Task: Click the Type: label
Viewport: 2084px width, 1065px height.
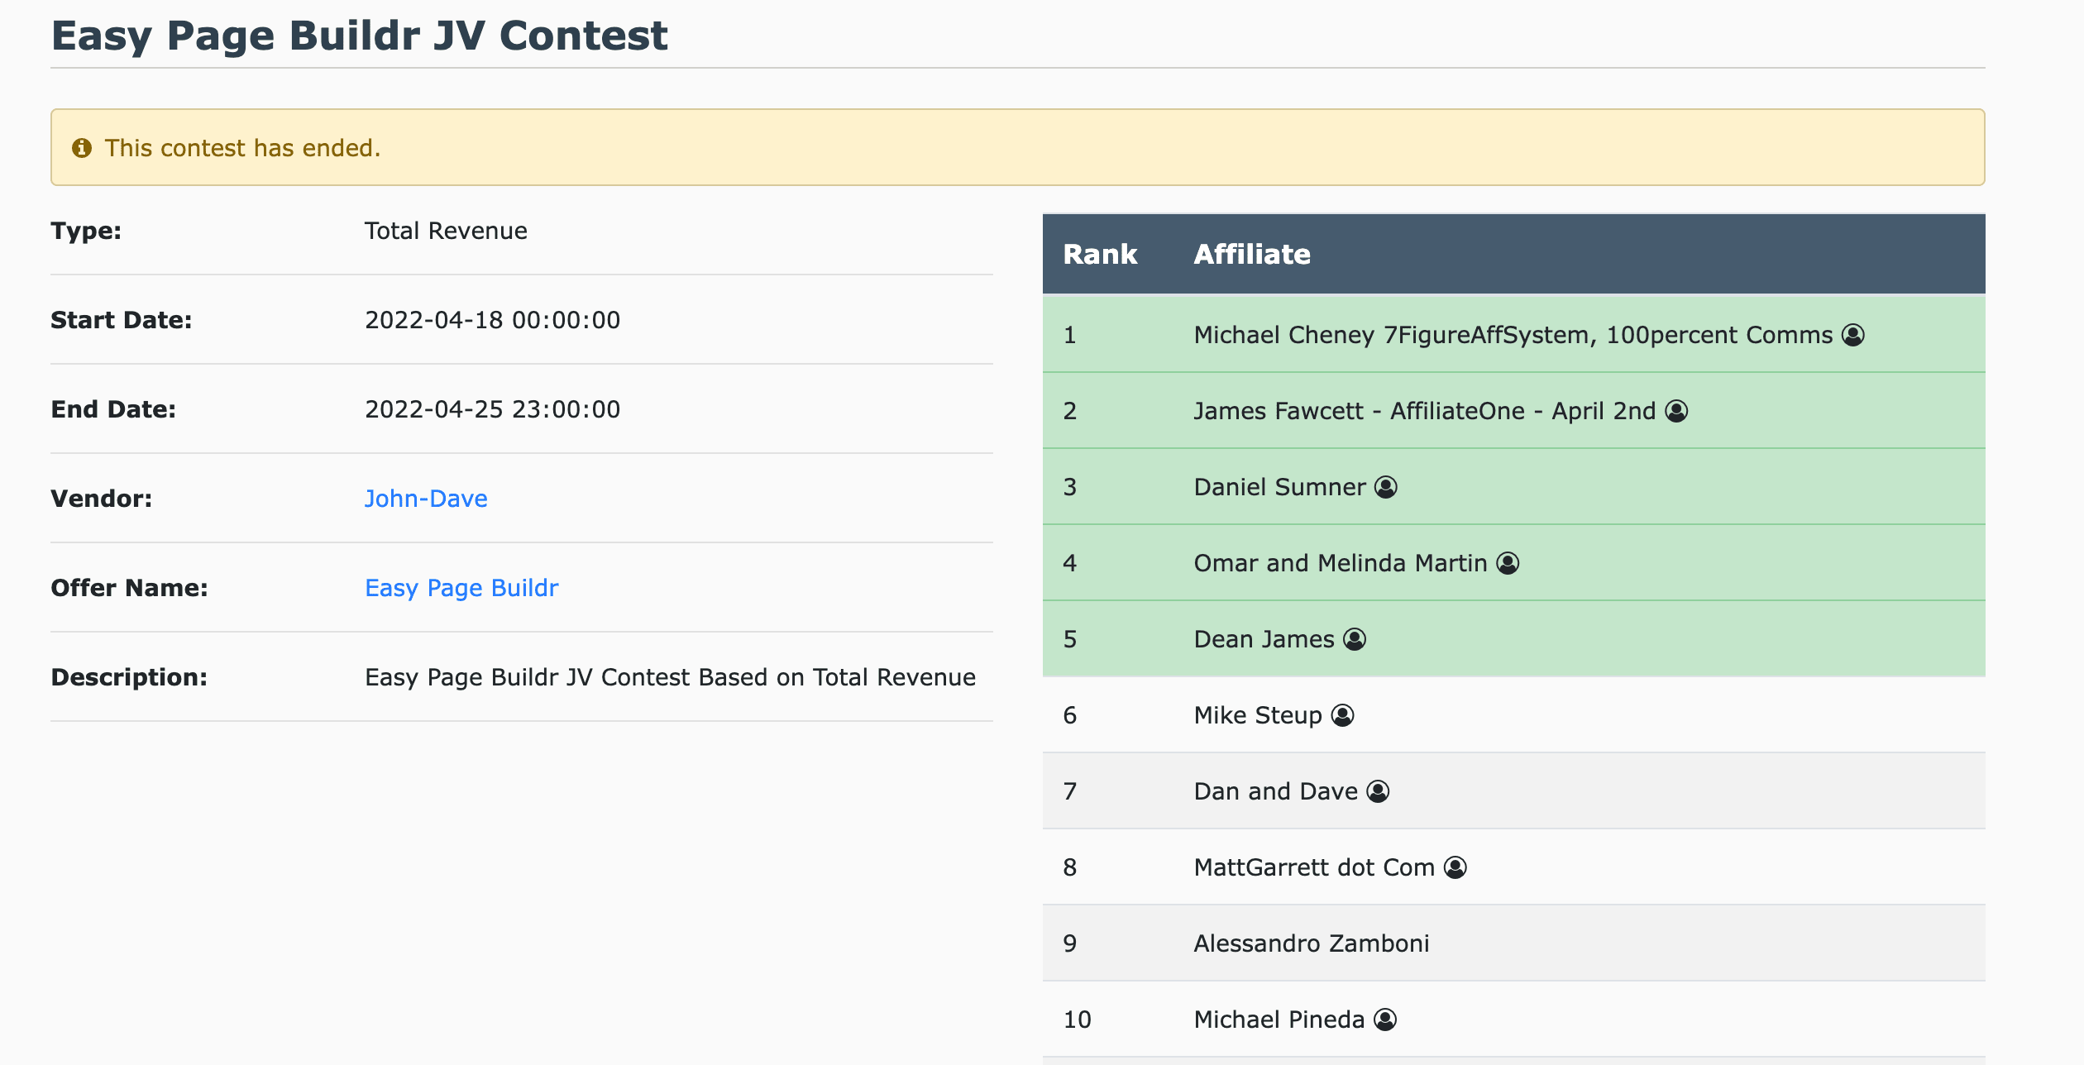Action: tap(86, 231)
